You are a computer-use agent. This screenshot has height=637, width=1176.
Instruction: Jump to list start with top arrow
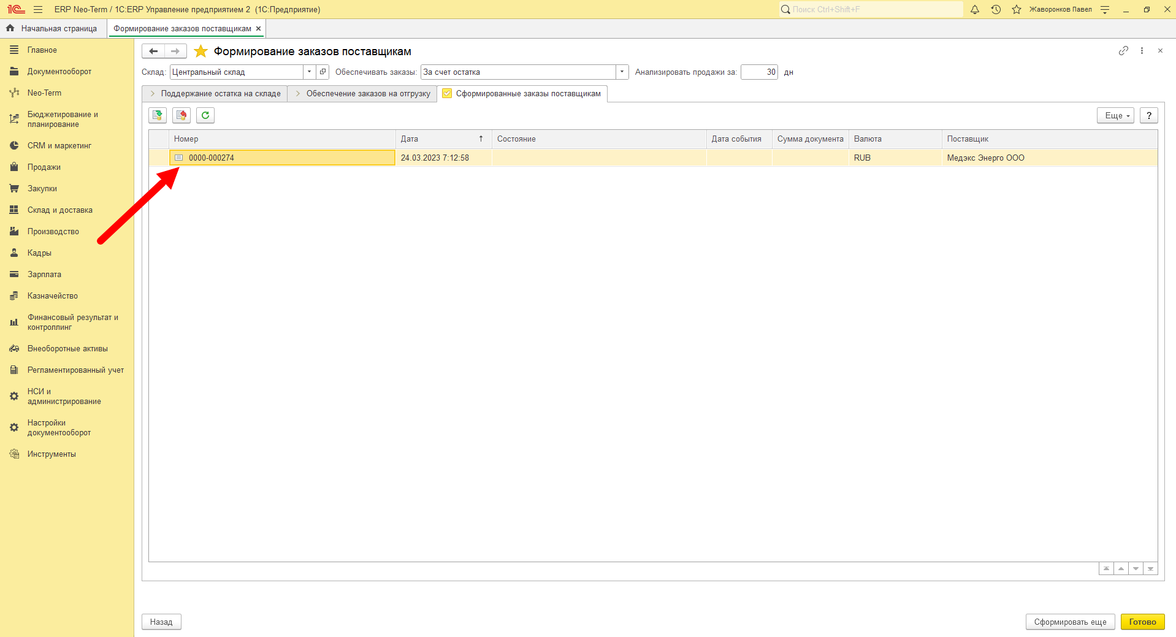1106,569
